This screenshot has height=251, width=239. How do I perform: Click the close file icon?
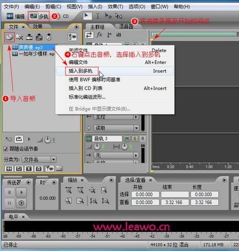20,37
